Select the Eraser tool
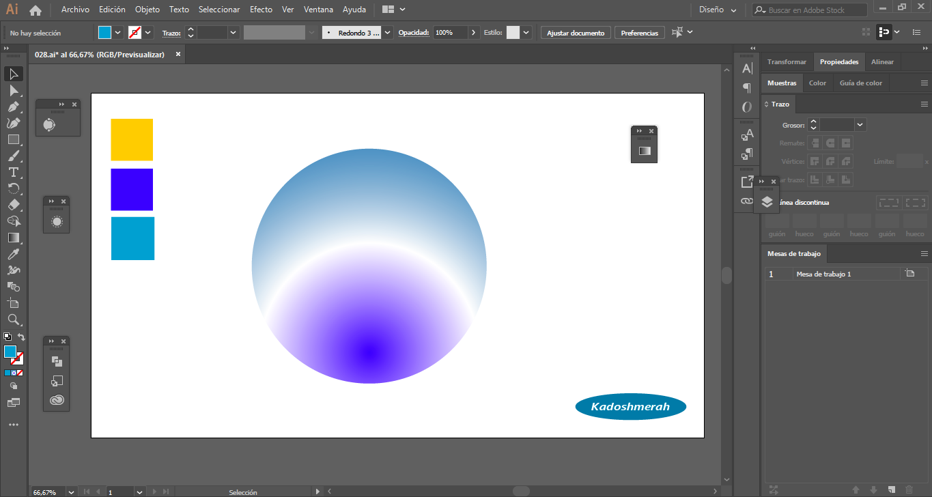Viewport: 932px width, 497px height. [14, 205]
